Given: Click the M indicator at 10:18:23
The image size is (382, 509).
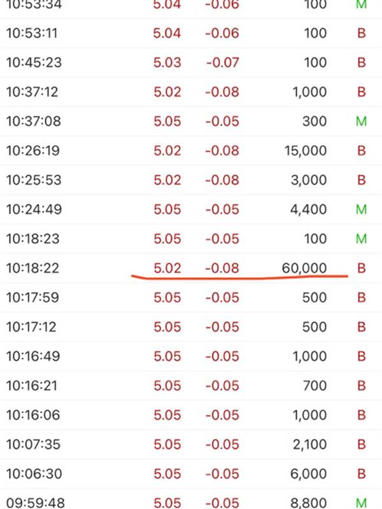Looking at the screenshot, I should pos(361,239).
